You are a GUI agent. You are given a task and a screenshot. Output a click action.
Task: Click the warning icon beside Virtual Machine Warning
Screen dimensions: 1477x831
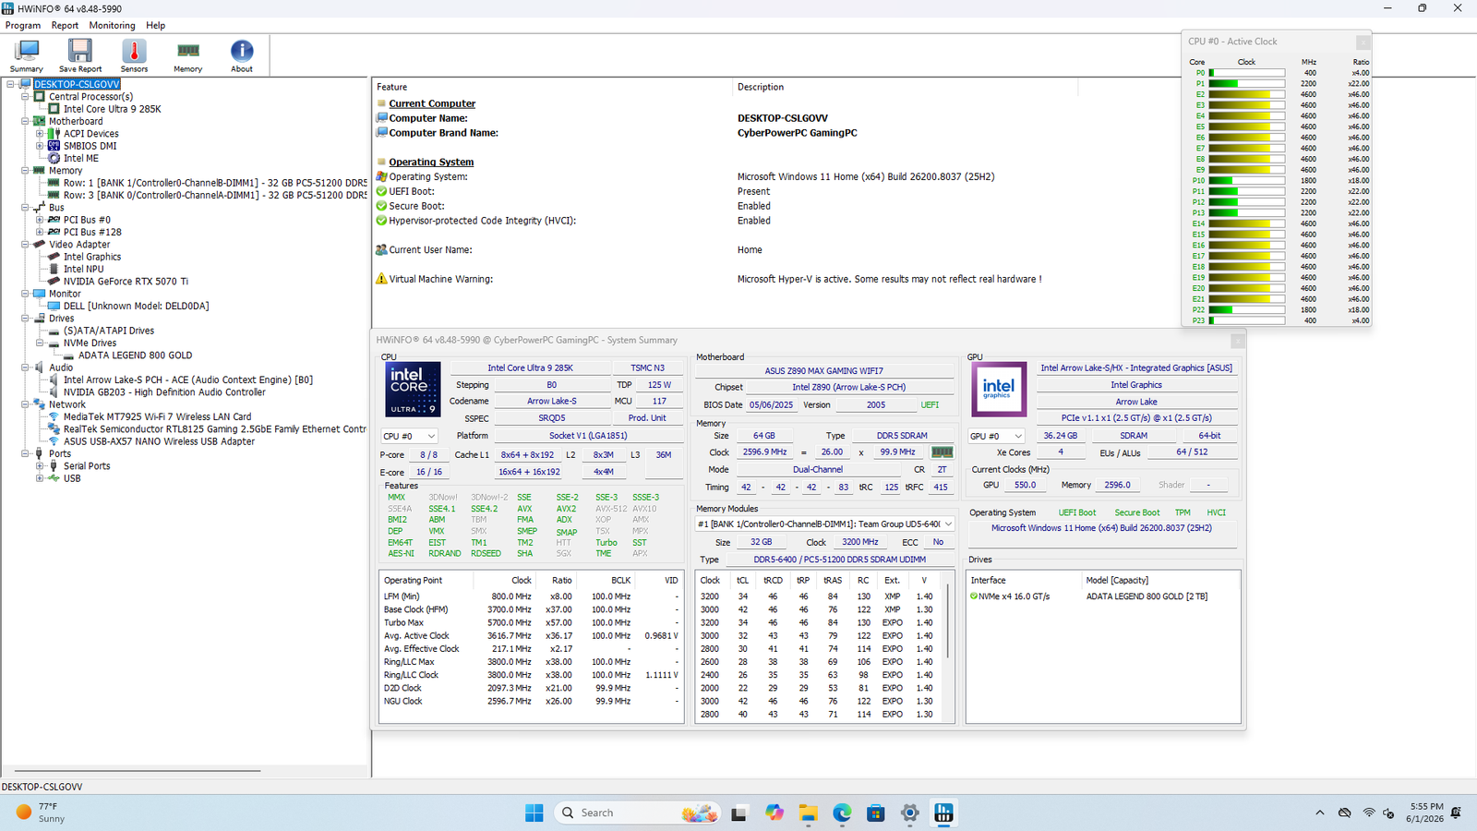pyautogui.click(x=381, y=279)
